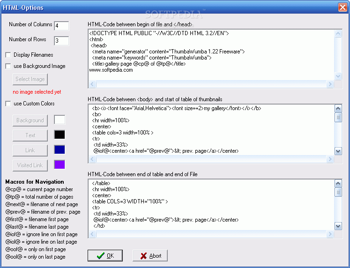This screenshot has width=350, height=268.
Task: Click the Visited Link color button
Action: [30, 165]
